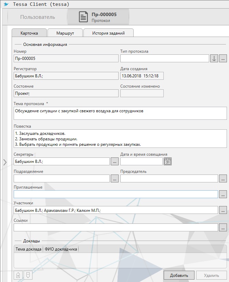The width and height of the screenshot is (229, 282).
Task: Click the protocol document icon in tab
Action: click(84, 17)
